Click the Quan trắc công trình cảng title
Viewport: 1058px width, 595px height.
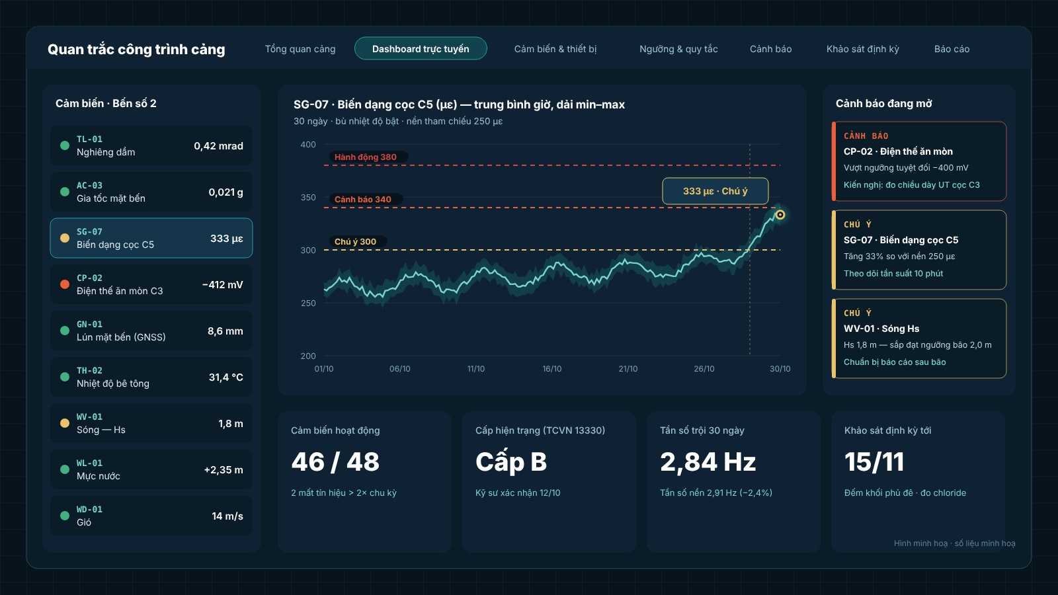(x=136, y=50)
